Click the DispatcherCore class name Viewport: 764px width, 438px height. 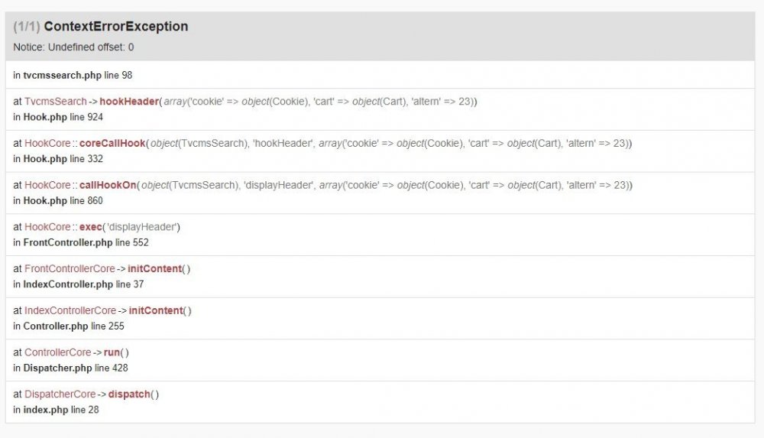pos(60,394)
